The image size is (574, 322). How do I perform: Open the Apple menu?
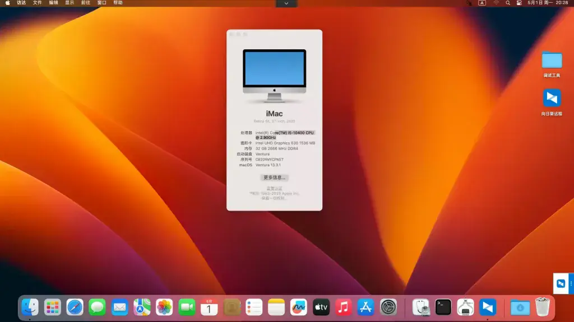click(8, 3)
